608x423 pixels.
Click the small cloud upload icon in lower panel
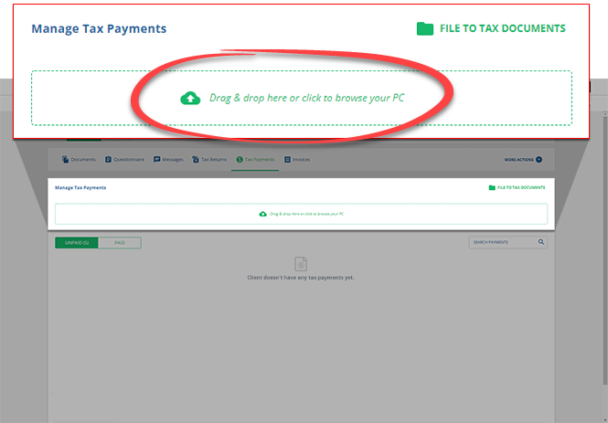coord(263,214)
